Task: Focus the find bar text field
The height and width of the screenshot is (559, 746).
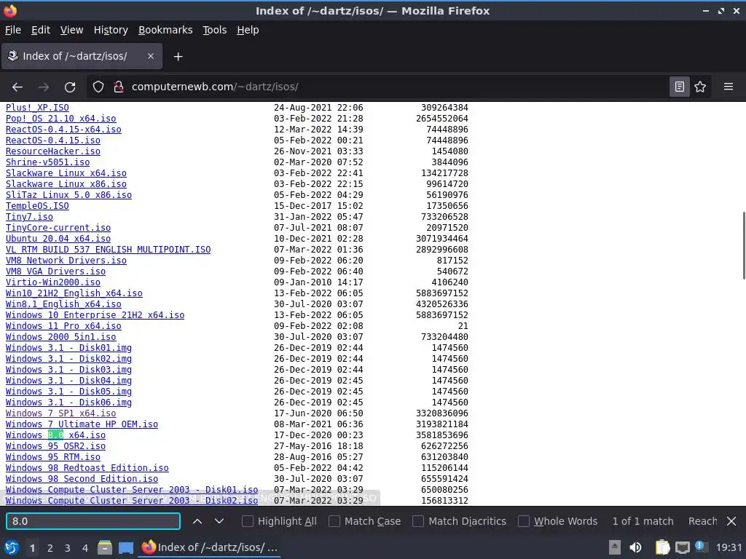Action: point(93,521)
